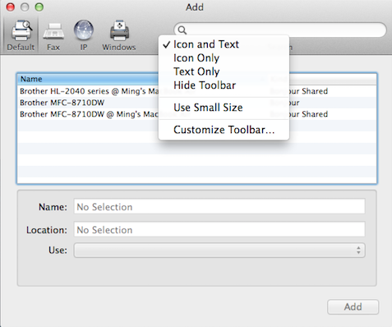Sort by the Name column header
392x327 pixels.
click(x=88, y=79)
